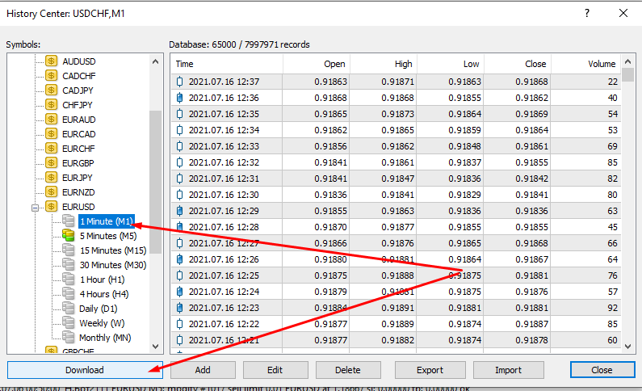Click the database icon beside 4 Hours (H4)
This screenshot has width=642, height=391.
(69, 294)
